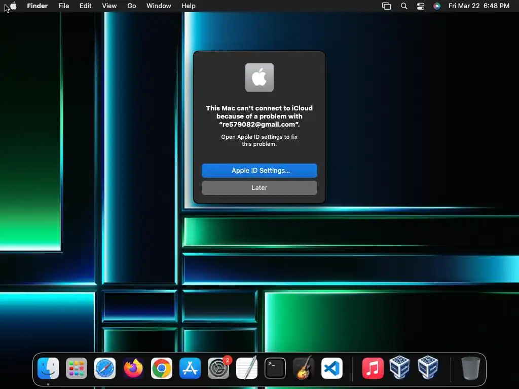This screenshot has width=519, height=389.
Task: Open the Trash from the Dock
Action: (470, 368)
